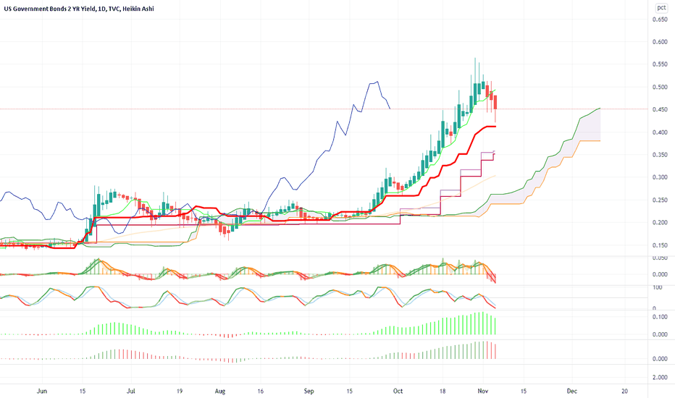Click the 0.500 price axis label
The height and width of the screenshot is (398, 675).
click(x=660, y=87)
